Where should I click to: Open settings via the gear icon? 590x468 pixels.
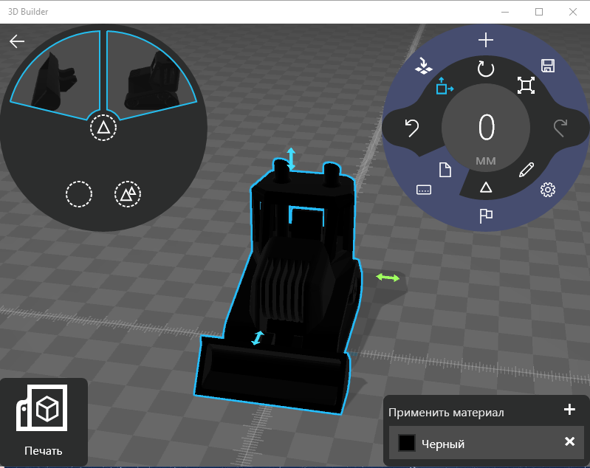coord(547,190)
